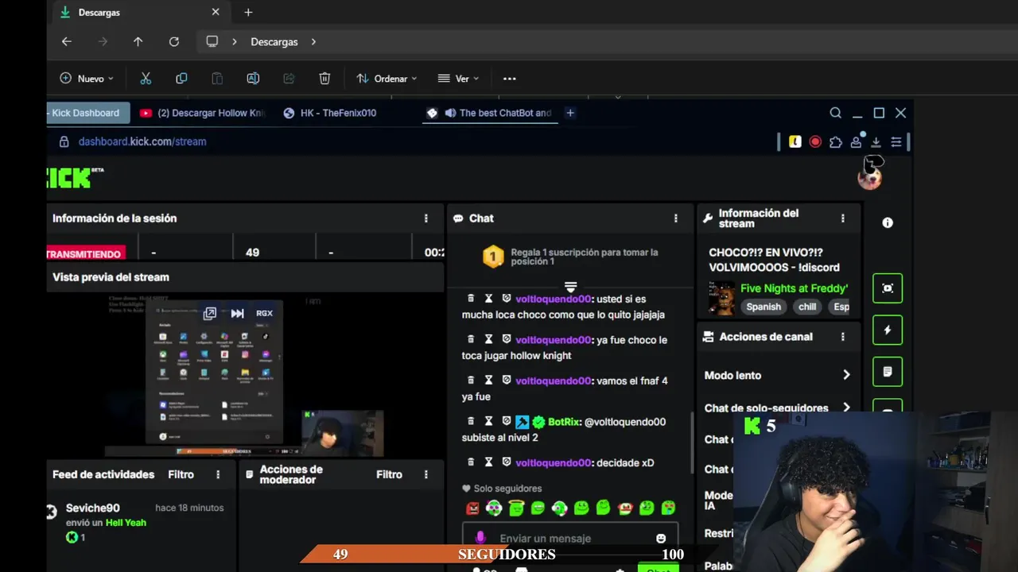Open the profile avatar menu

(869, 177)
